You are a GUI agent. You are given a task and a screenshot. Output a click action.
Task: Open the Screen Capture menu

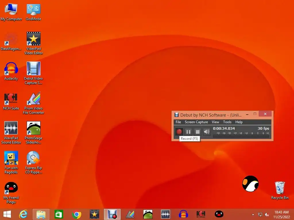(196, 122)
